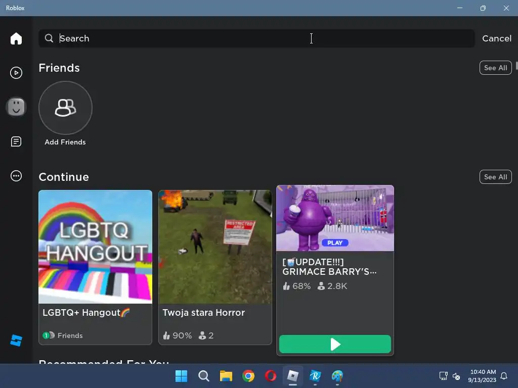Open File Explorer from taskbar
This screenshot has width=518, height=388.
226,376
